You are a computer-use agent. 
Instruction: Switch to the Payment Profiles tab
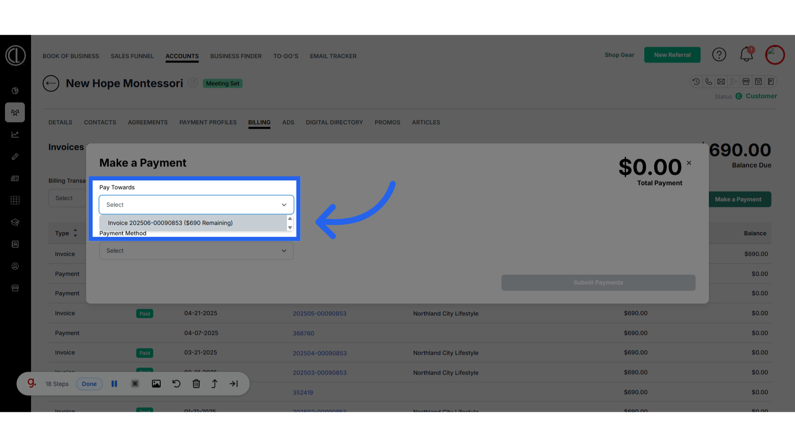point(208,122)
